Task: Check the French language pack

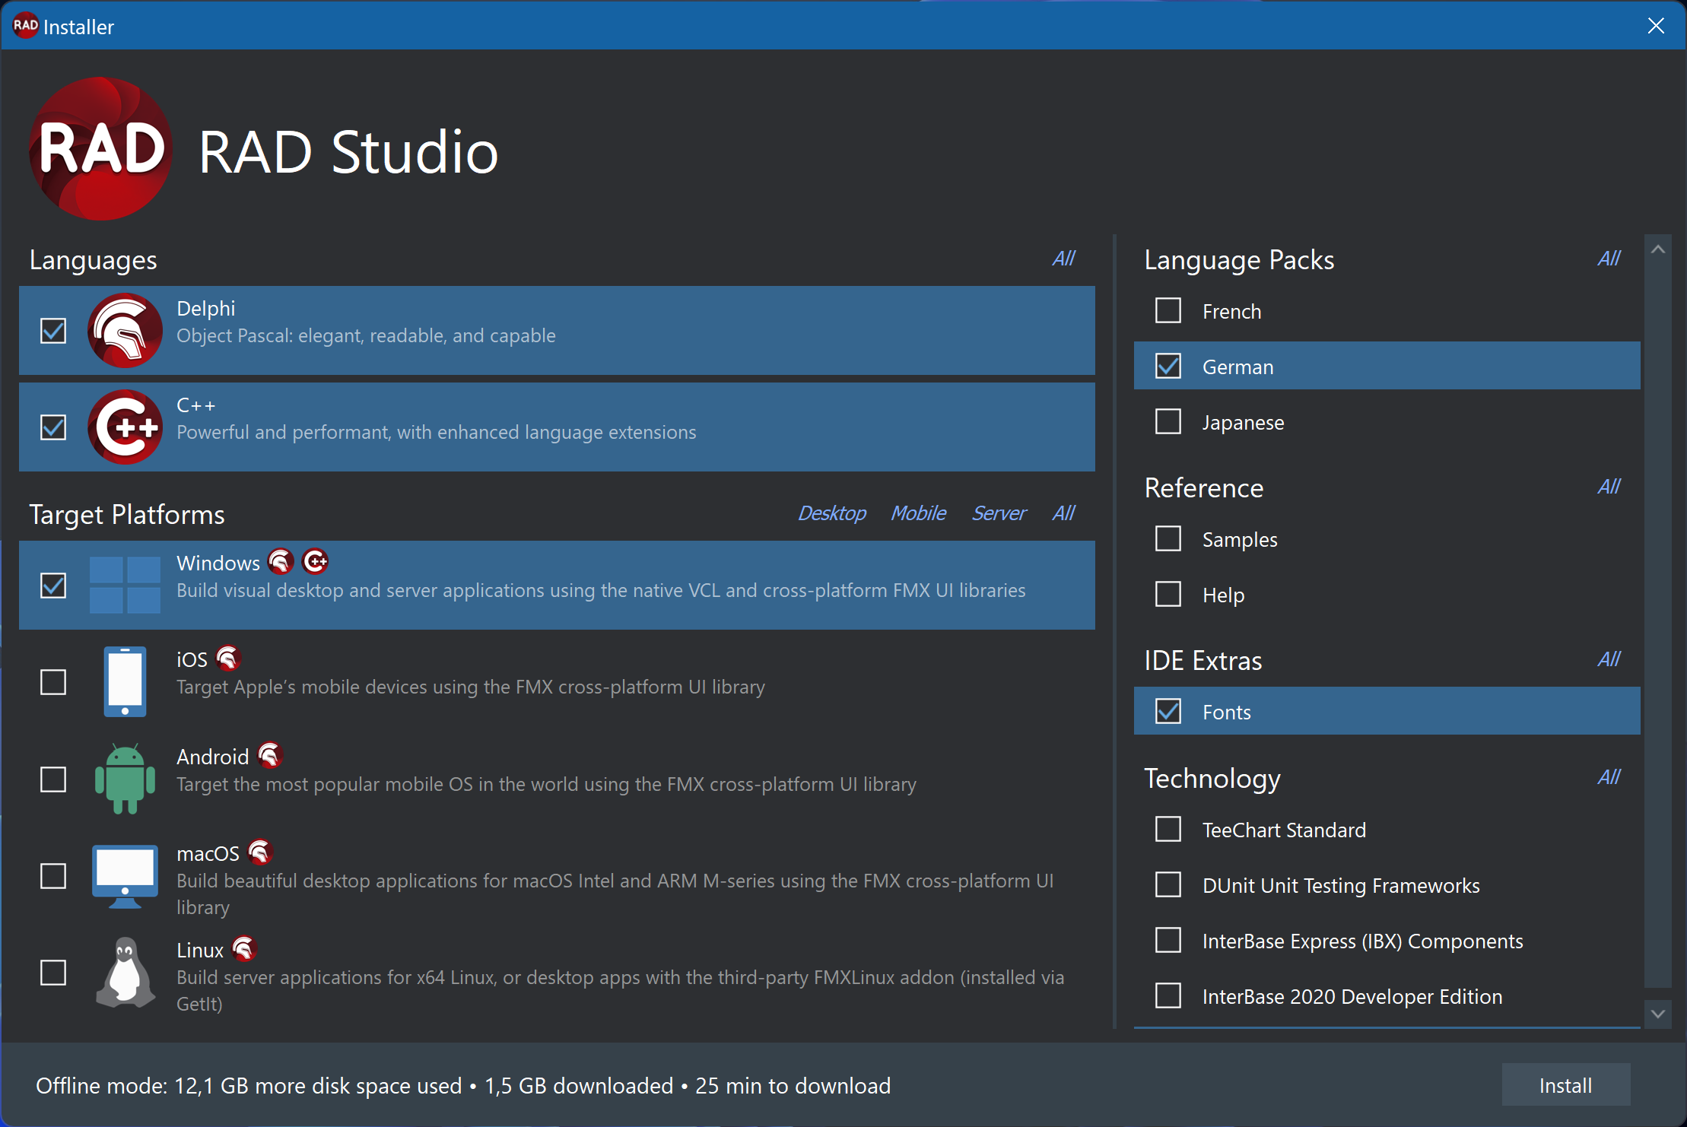Action: click(x=1168, y=310)
